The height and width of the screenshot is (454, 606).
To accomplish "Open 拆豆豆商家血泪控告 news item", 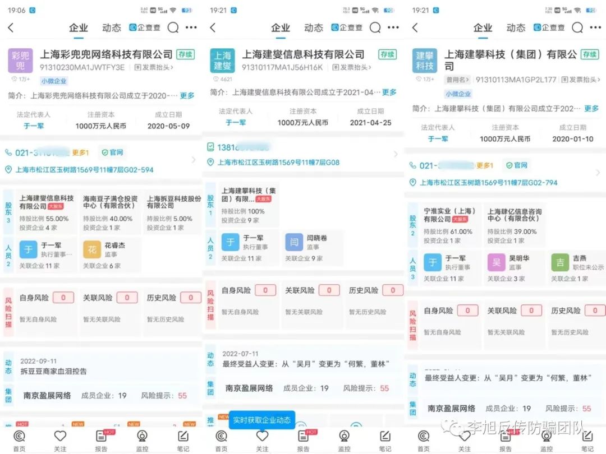I will [x=53, y=372].
